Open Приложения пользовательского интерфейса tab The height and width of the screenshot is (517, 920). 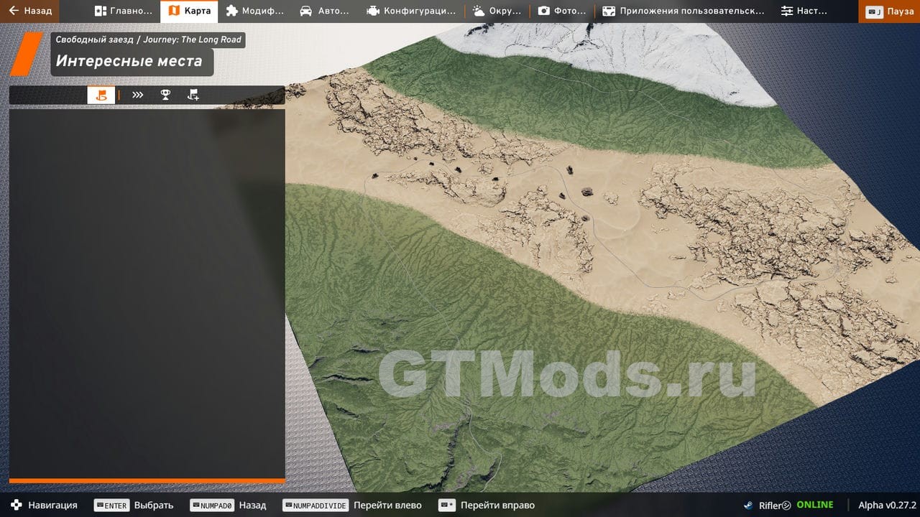[683, 11]
